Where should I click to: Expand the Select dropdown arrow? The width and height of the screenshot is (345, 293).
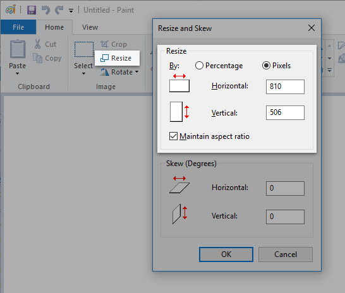pos(83,73)
